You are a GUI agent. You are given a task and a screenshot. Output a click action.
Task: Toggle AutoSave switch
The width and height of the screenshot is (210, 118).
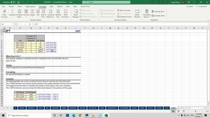pos(13,2)
